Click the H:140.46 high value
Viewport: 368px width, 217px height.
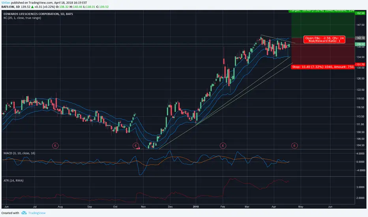point(76,7)
